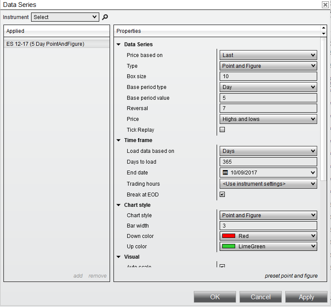Click the calendar icon in End date
This screenshot has height=307, width=331.
(x=225, y=173)
